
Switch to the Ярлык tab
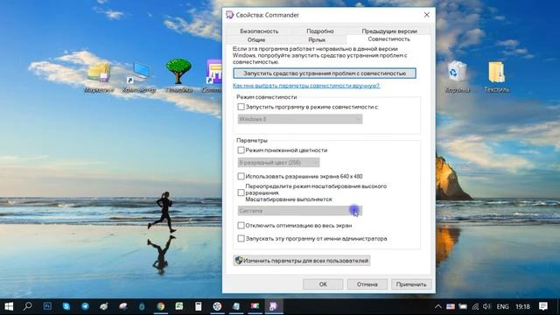pos(317,39)
